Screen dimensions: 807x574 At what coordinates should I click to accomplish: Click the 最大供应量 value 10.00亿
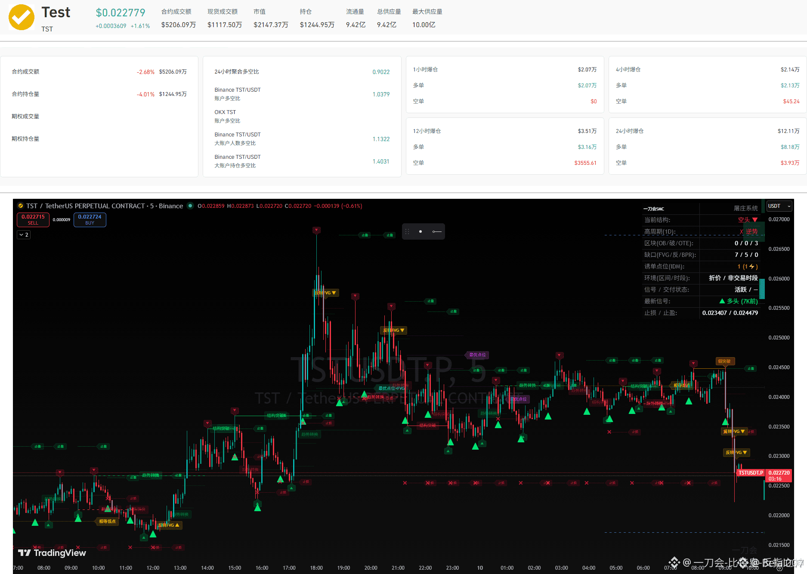[424, 25]
